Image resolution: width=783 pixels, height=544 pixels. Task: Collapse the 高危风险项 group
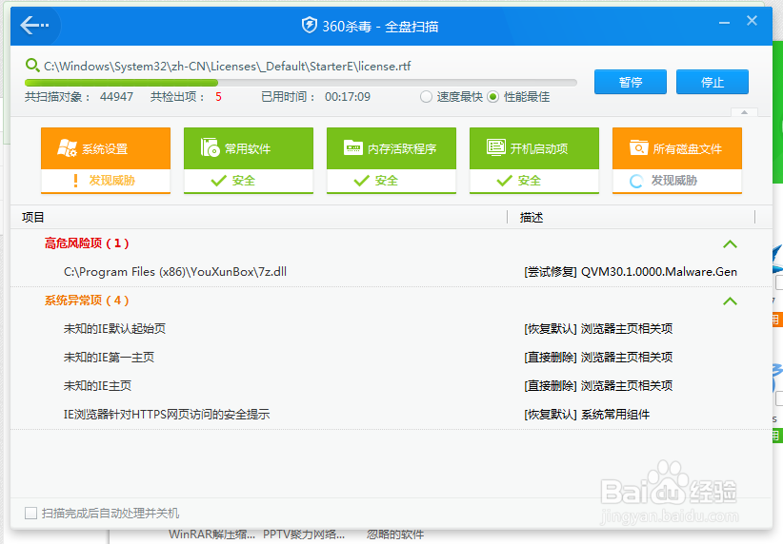(730, 243)
